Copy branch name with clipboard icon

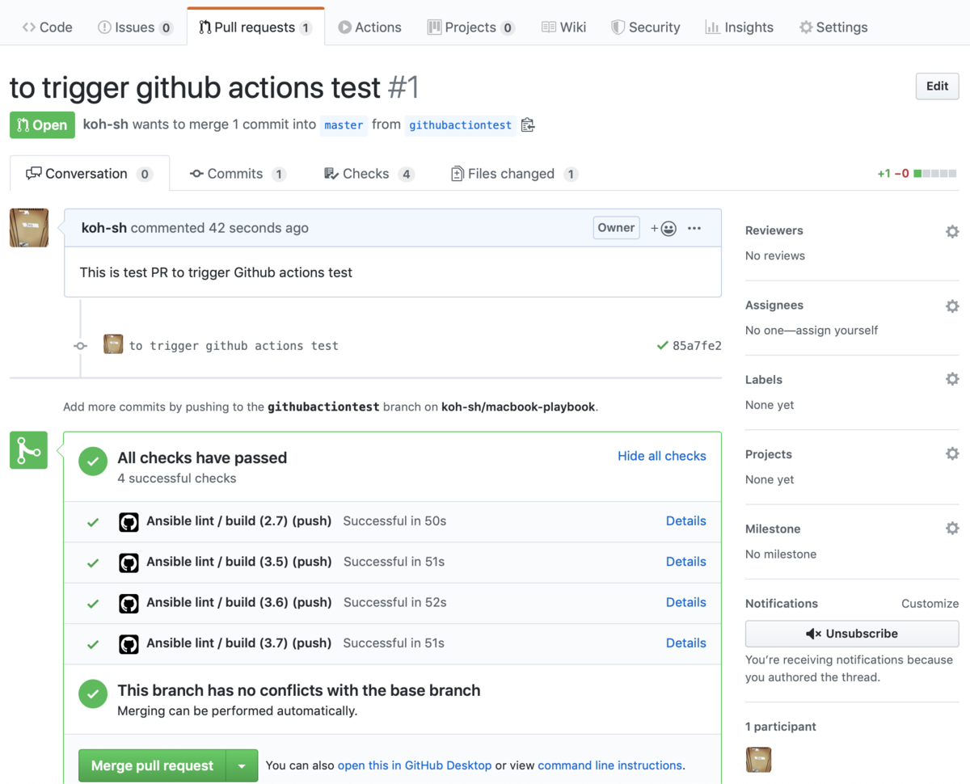pos(528,124)
